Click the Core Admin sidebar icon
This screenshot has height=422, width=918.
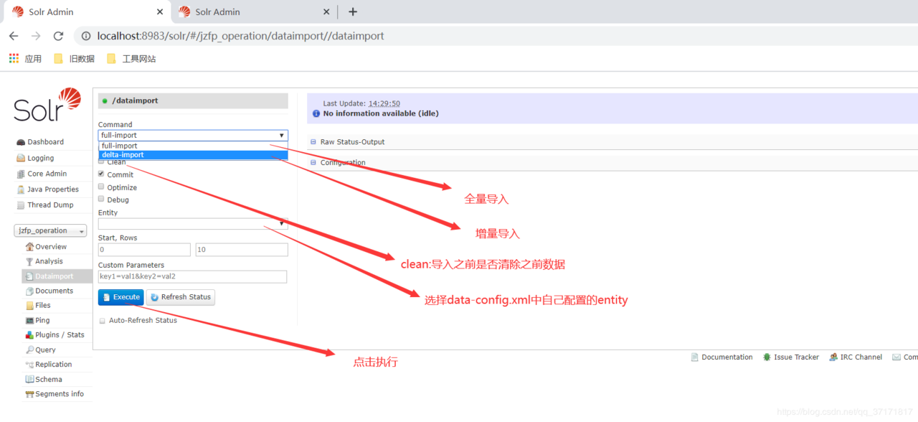[21, 174]
